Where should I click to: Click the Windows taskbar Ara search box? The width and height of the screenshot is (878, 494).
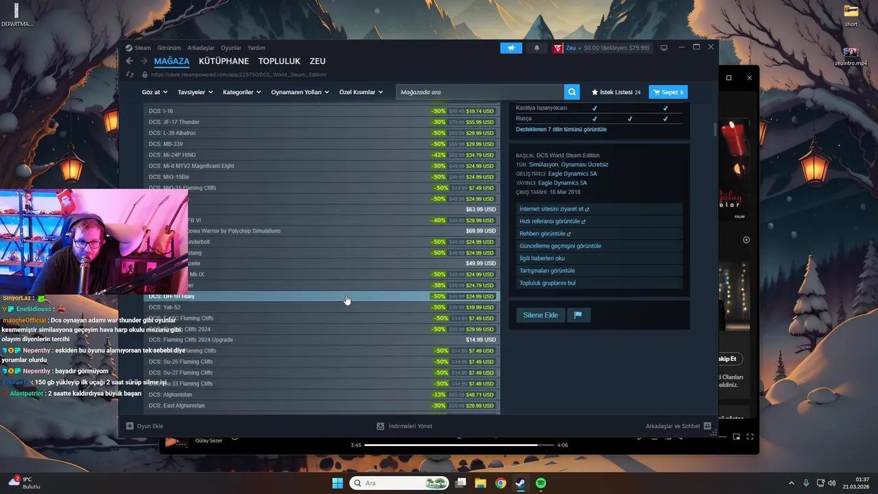[x=399, y=483]
